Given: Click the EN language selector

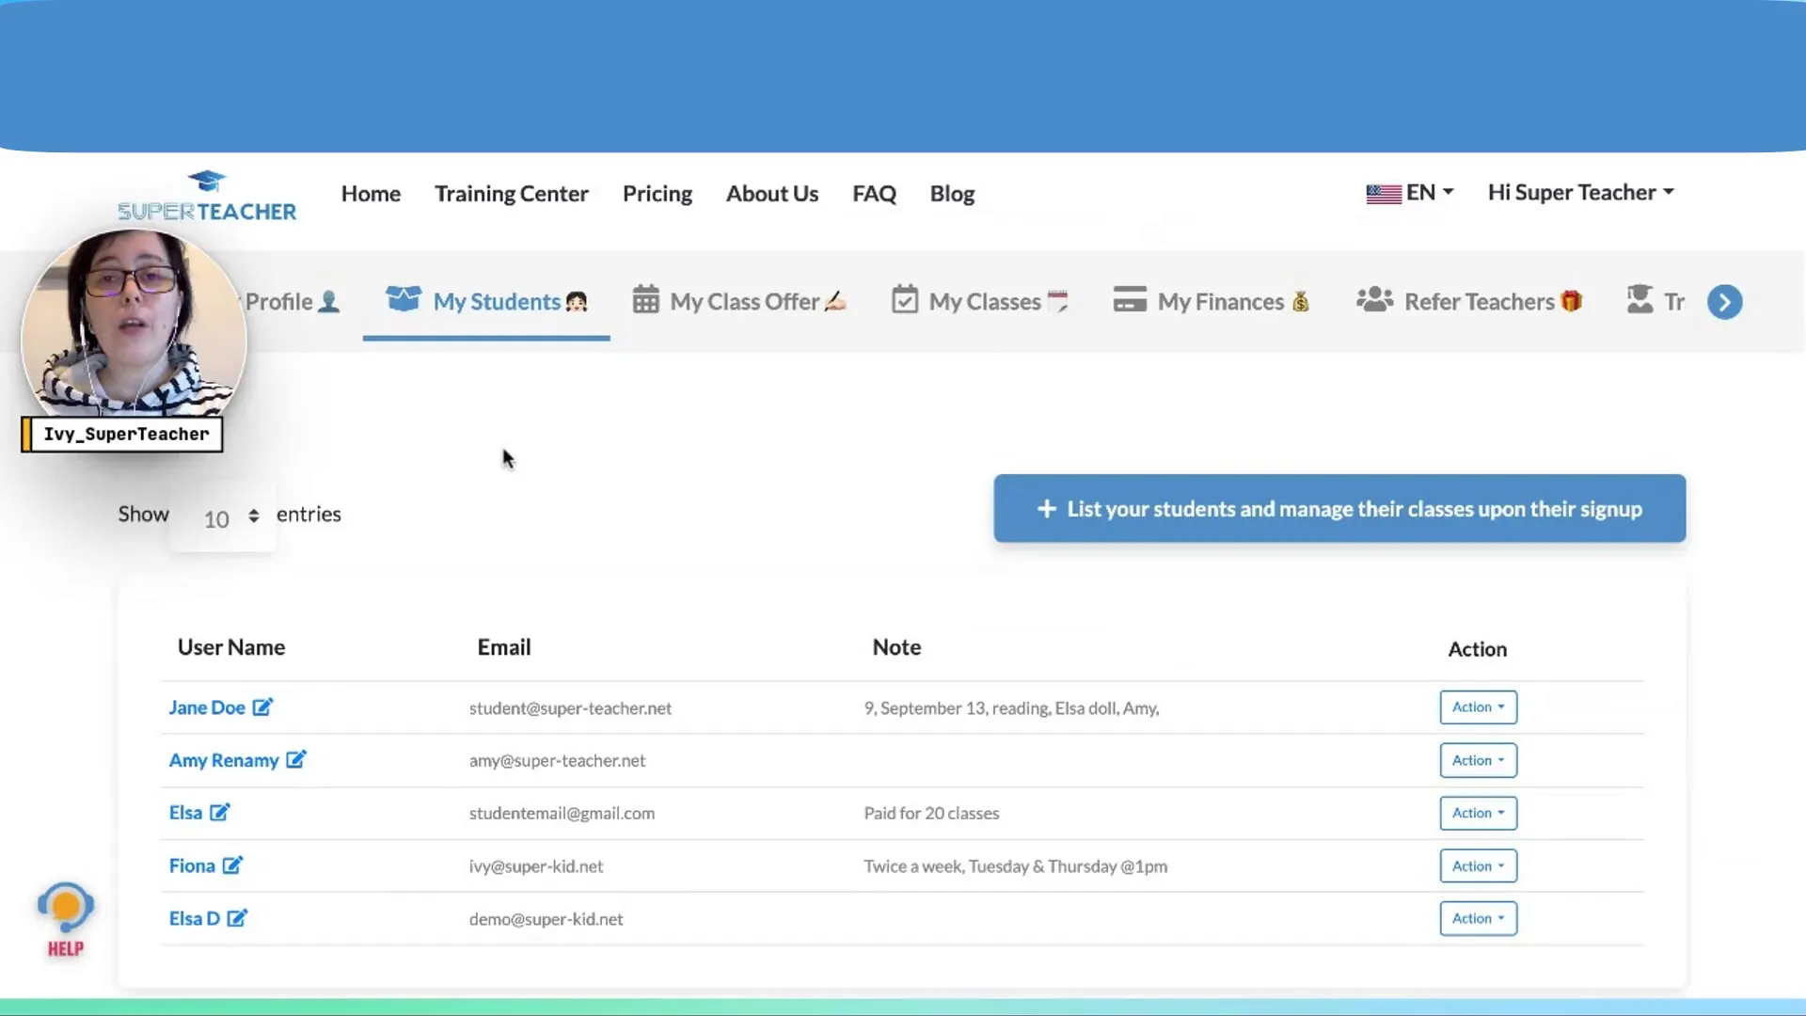Looking at the screenshot, I should [1408, 192].
